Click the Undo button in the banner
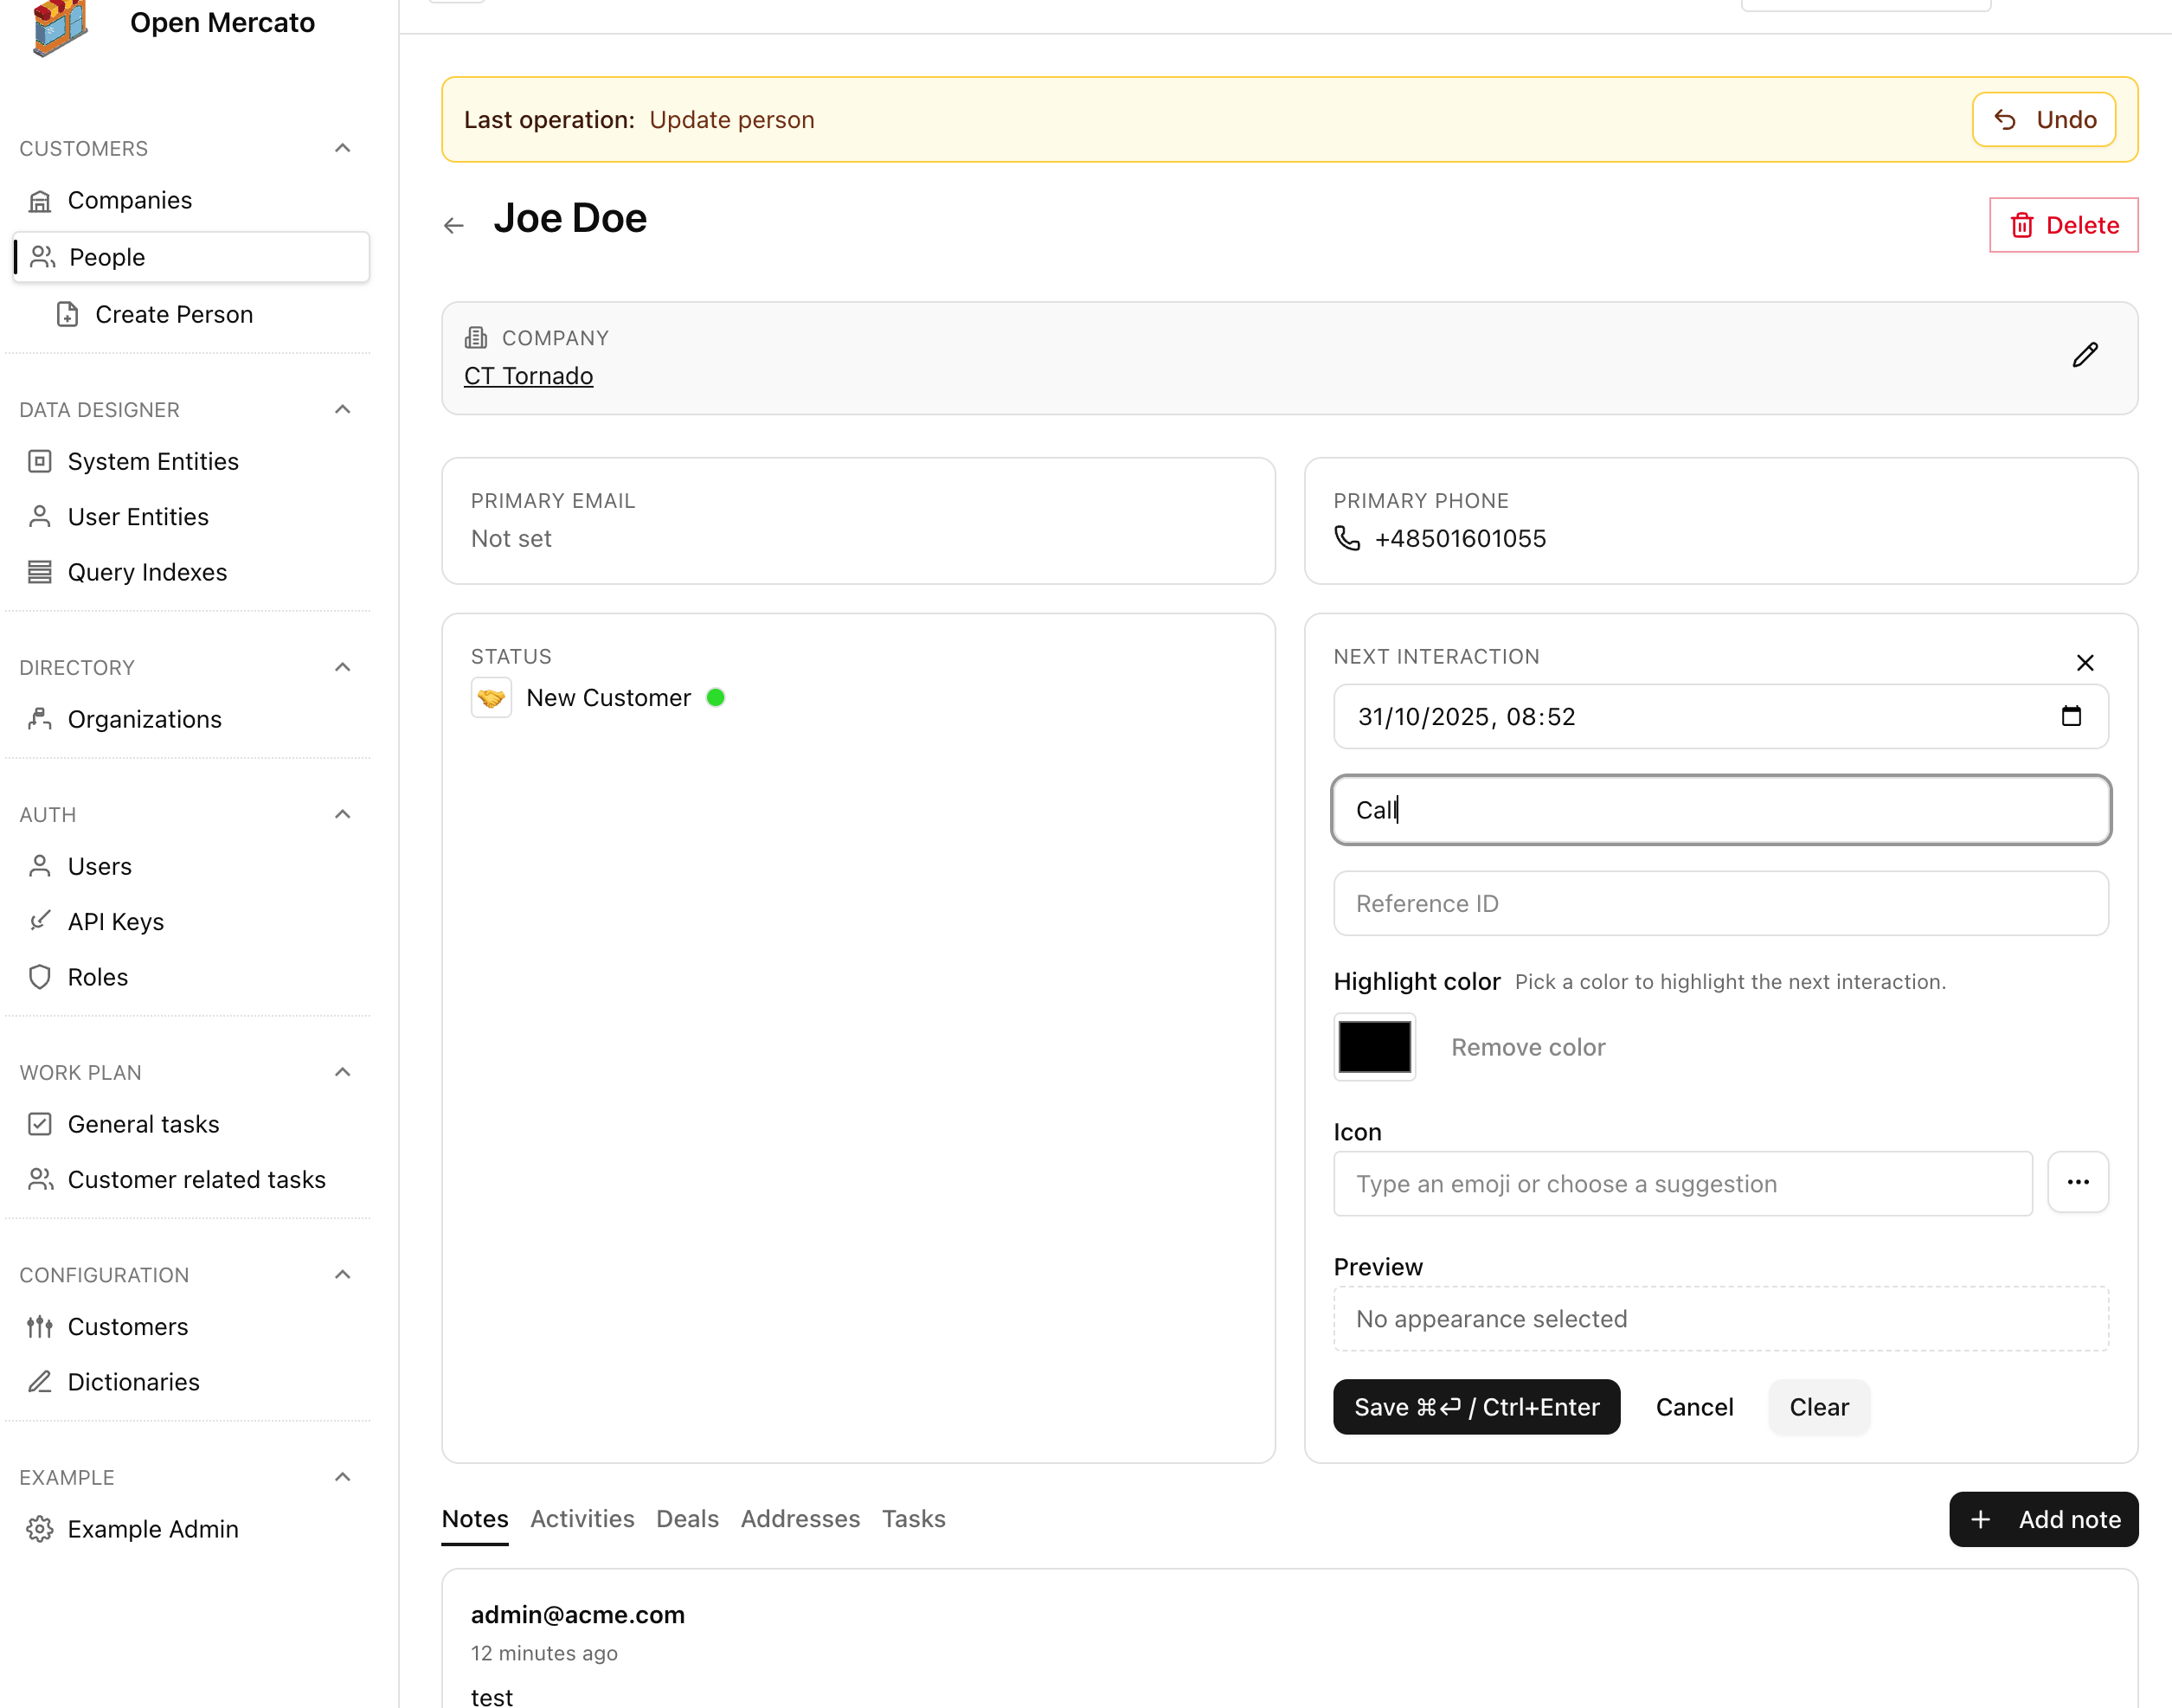This screenshot has height=1708, width=2172. (2043, 120)
